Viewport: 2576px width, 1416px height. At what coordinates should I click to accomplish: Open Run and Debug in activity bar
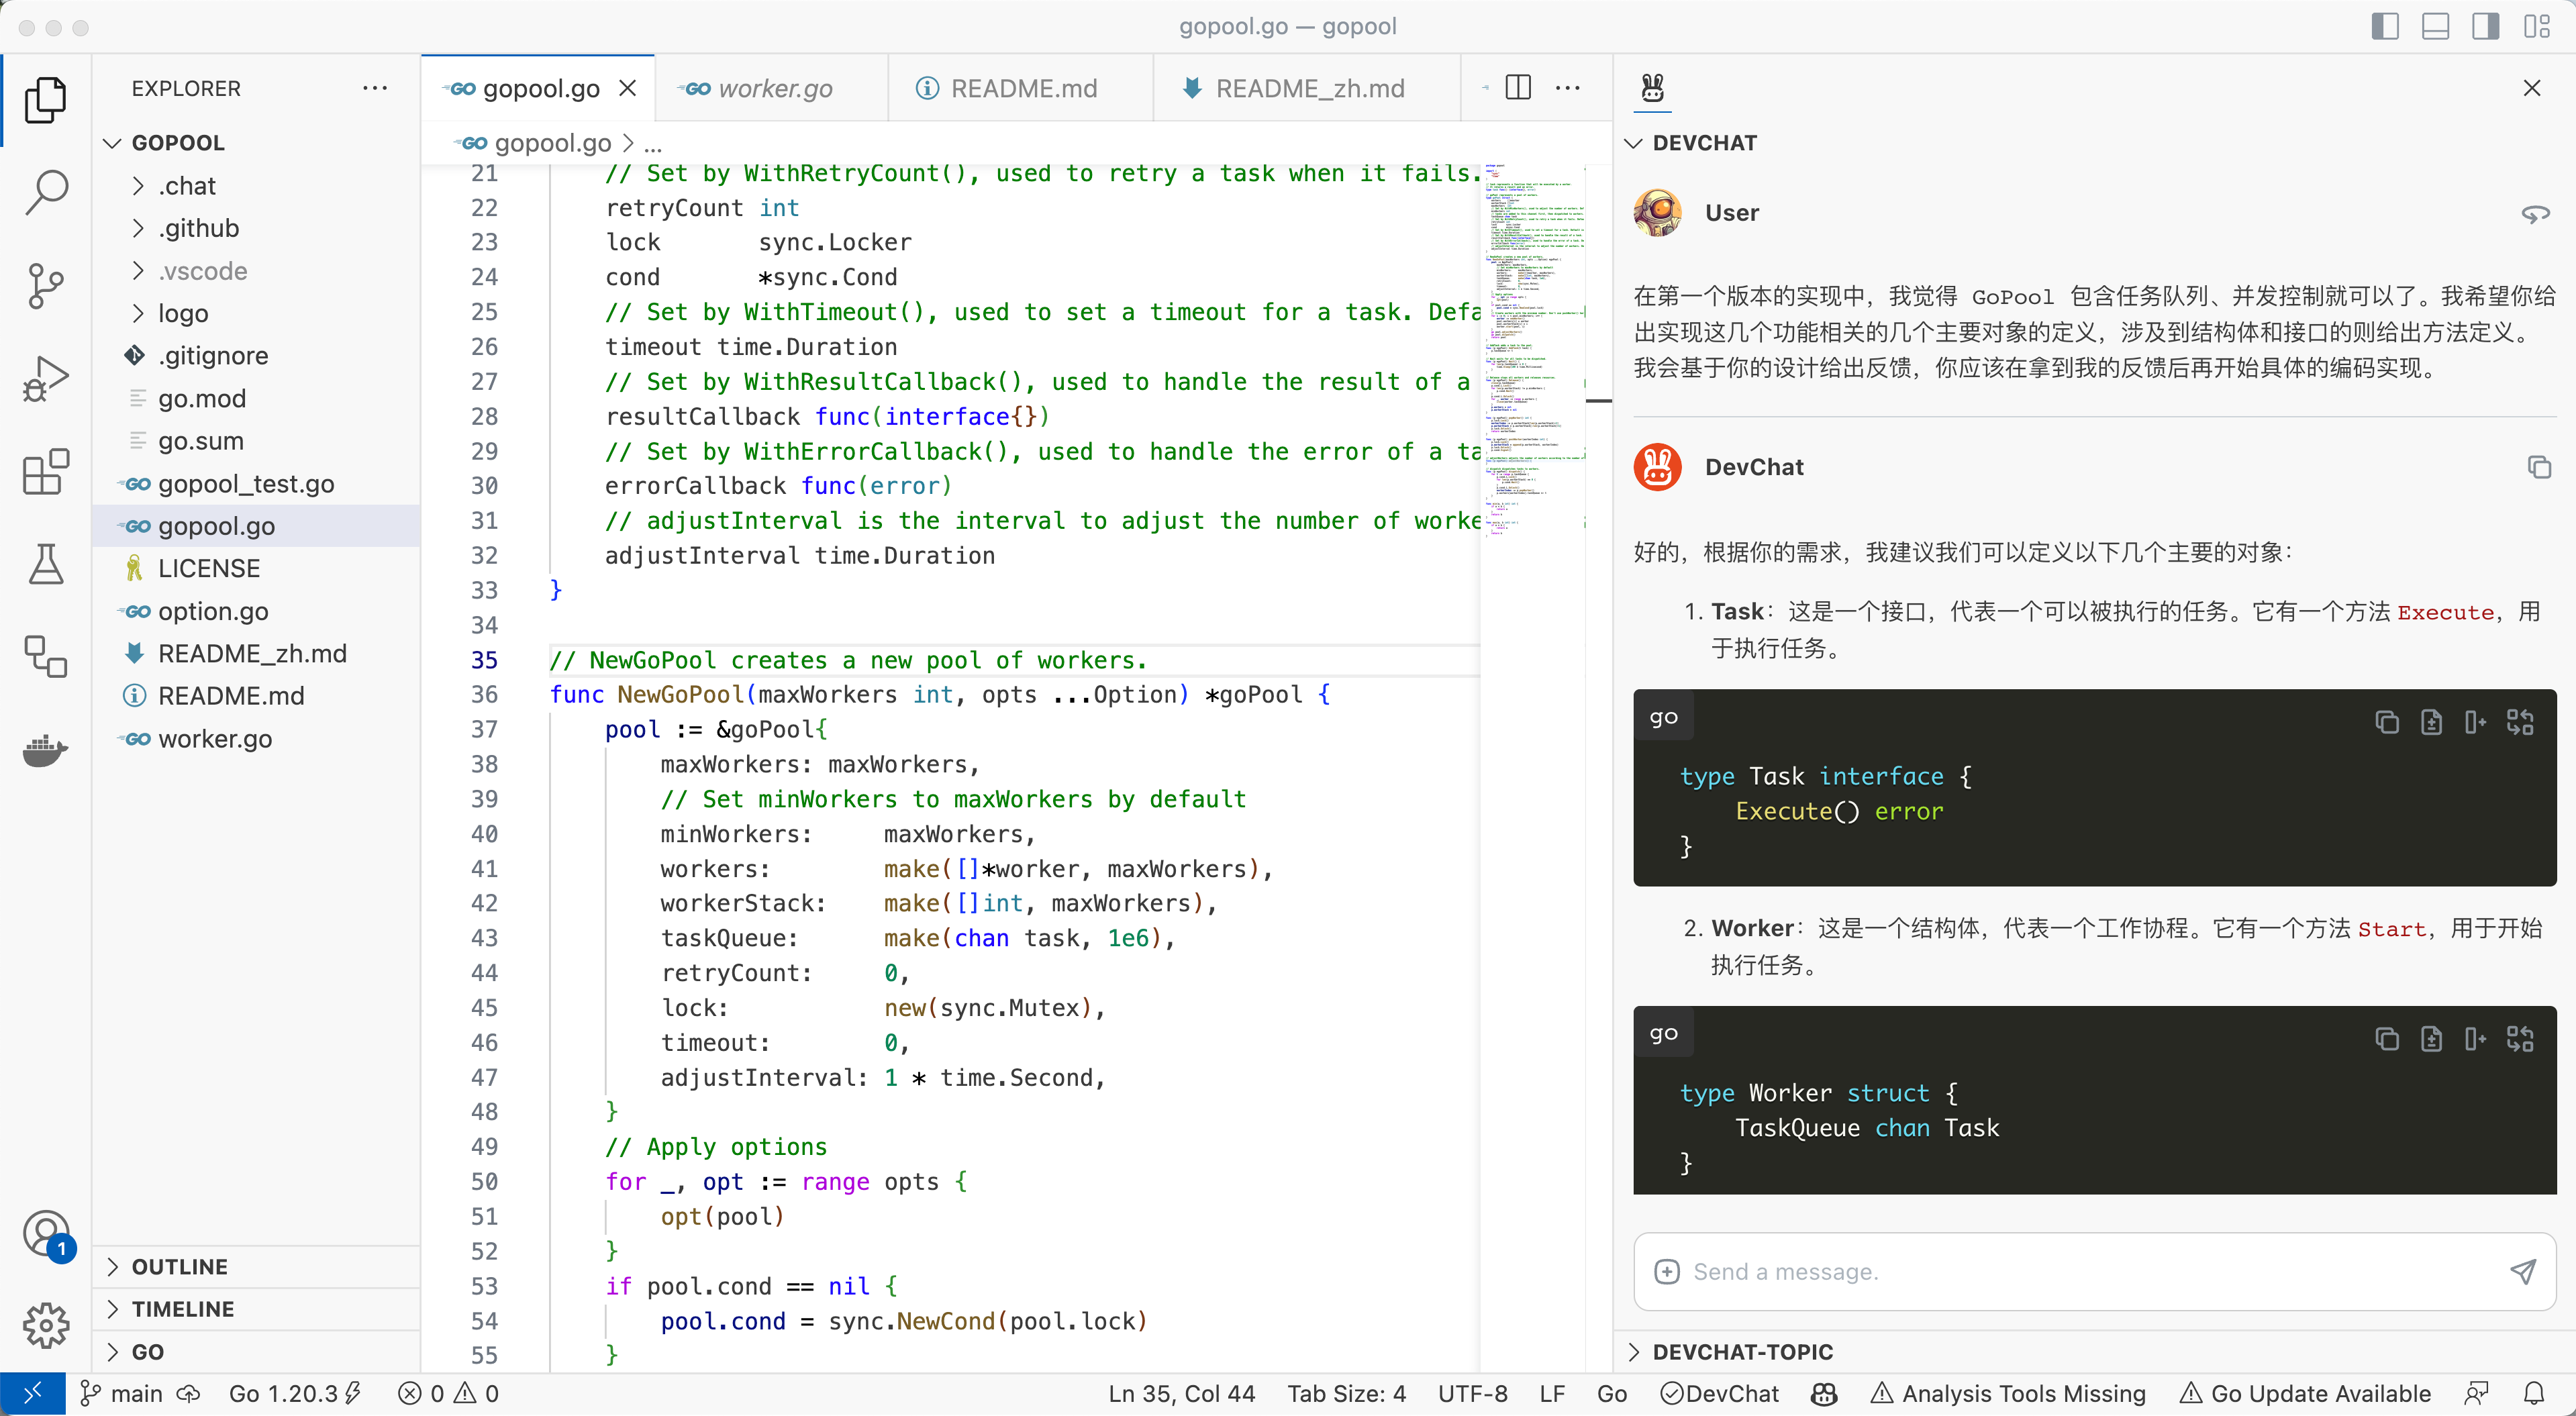pyautogui.click(x=46, y=378)
